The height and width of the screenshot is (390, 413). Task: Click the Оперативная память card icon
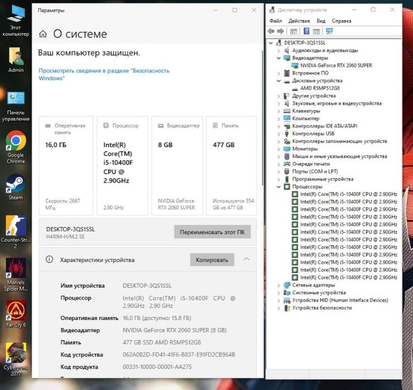(x=48, y=126)
